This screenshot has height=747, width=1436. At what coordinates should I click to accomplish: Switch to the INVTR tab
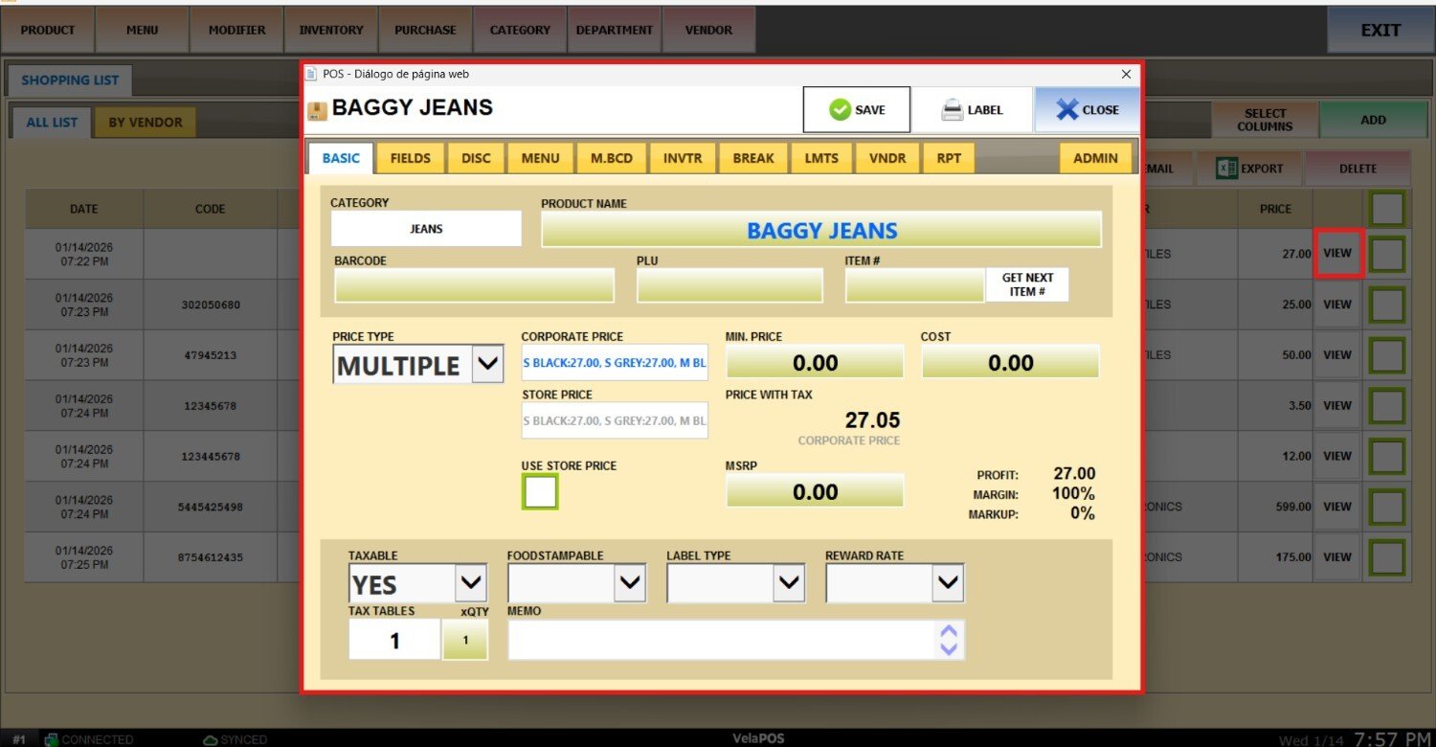click(x=683, y=158)
